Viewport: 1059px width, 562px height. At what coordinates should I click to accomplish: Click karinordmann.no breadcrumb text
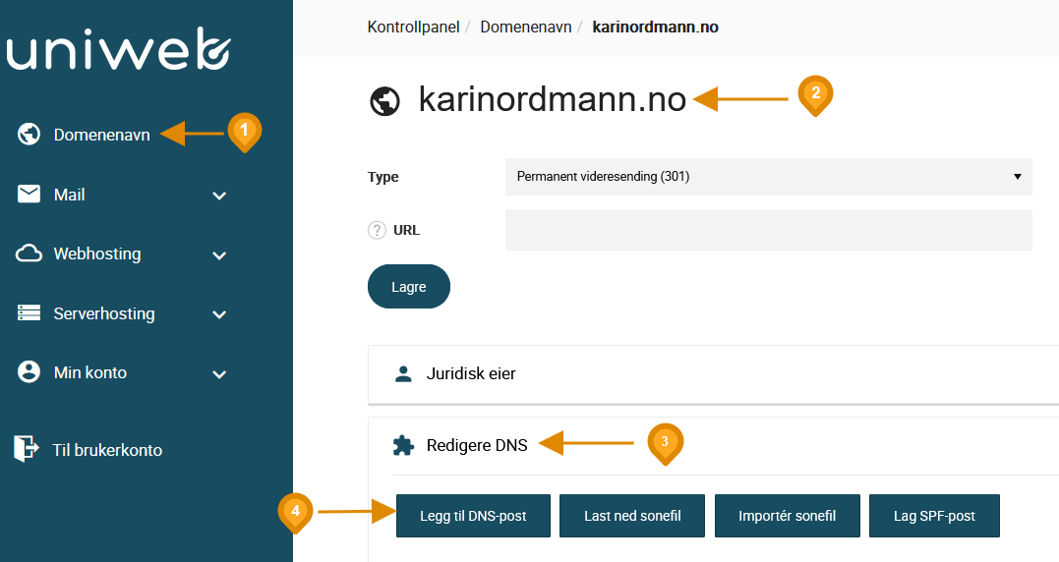point(655,27)
